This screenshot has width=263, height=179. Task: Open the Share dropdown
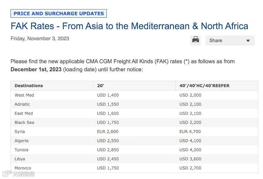pyautogui.click(x=229, y=41)
